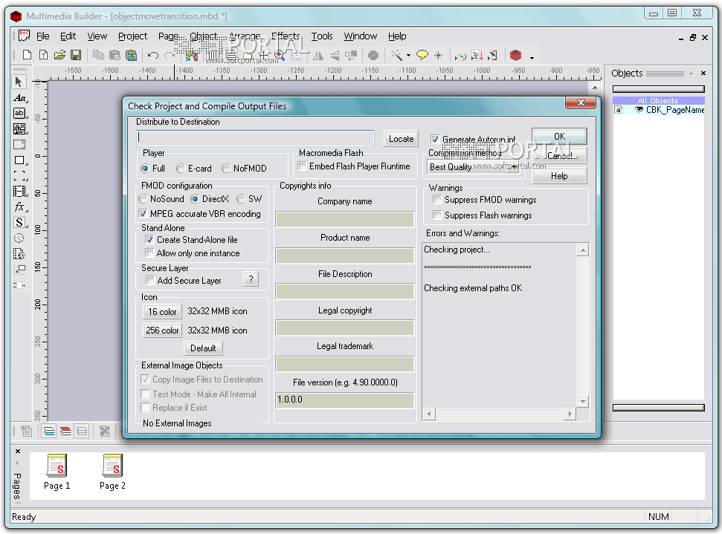This screenshot has height=534, width=722.
Task: Click the Default icon button
Action: [203, 348]
